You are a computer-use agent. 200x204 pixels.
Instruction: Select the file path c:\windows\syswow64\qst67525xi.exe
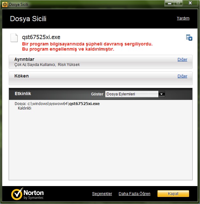[64, 104]
